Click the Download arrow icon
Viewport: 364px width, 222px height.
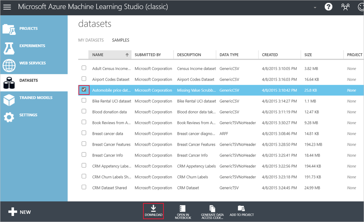click(x=153, y=208)
